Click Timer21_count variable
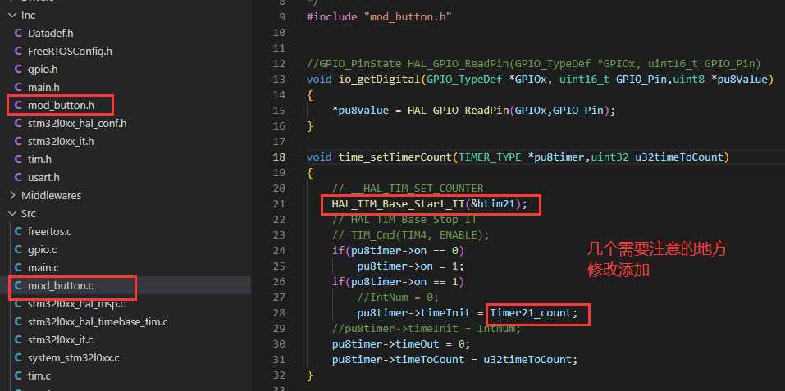Image resolution: width=785 pixels, height=391 pixels. tap(531, 312)
